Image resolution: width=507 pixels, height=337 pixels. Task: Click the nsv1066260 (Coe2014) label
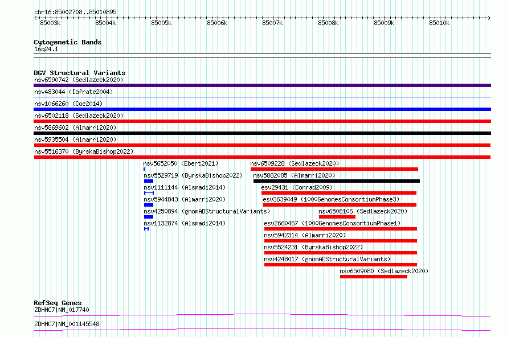(68, 104)
